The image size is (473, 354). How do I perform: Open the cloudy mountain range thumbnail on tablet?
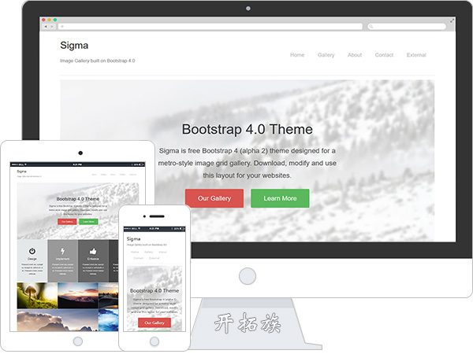58,320
